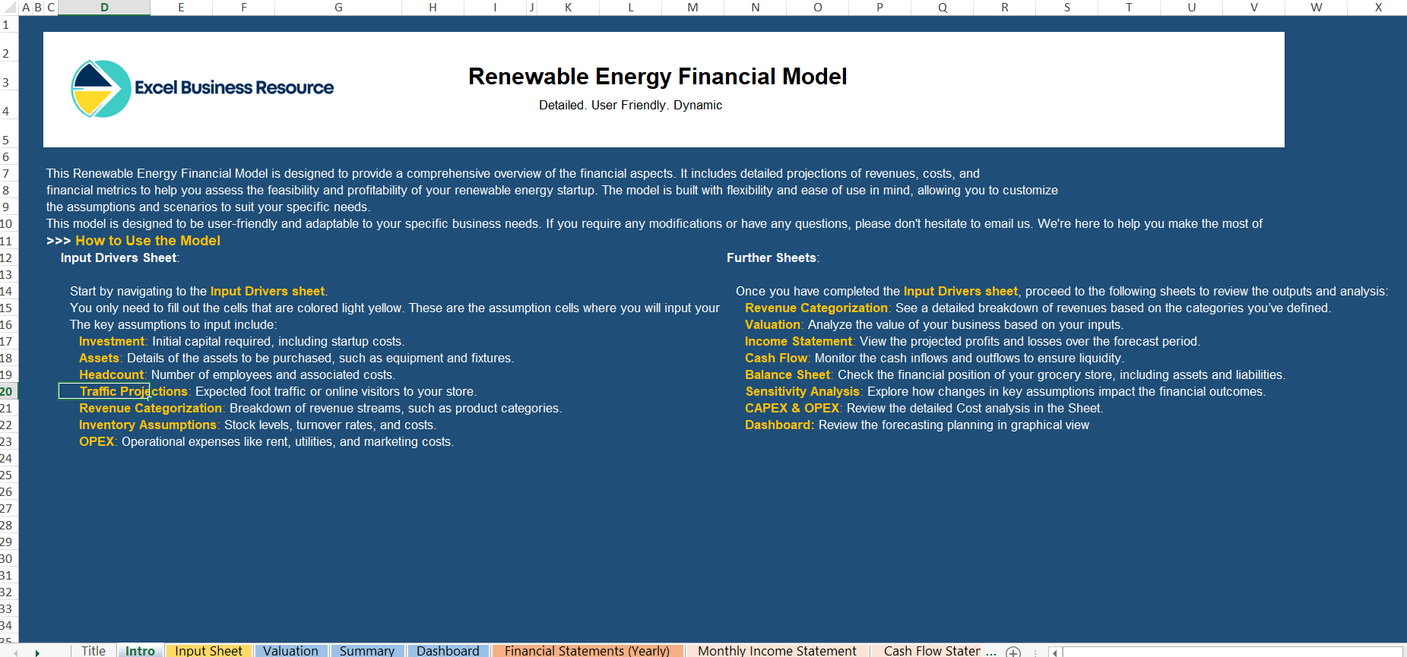
Task: Click the previous sheet navigation arrow
Action: 15,652
